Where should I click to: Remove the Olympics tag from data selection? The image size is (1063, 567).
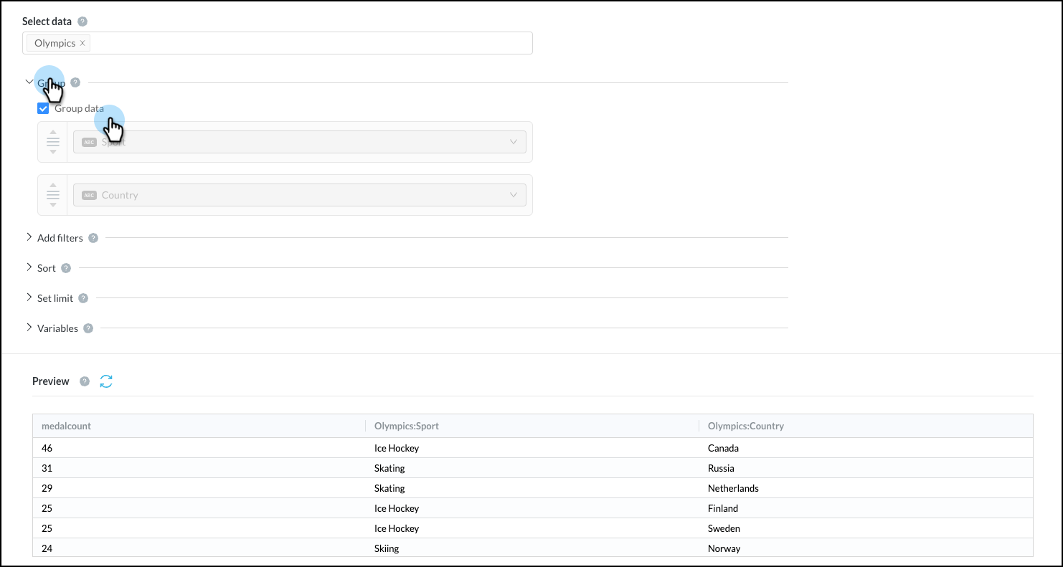82,43
